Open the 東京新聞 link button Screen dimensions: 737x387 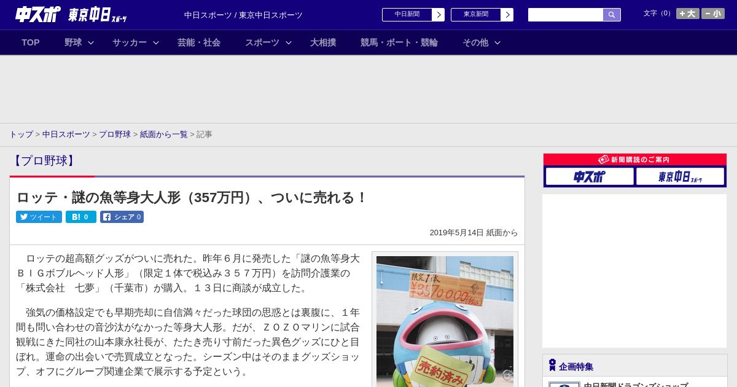tap(476, 15)
